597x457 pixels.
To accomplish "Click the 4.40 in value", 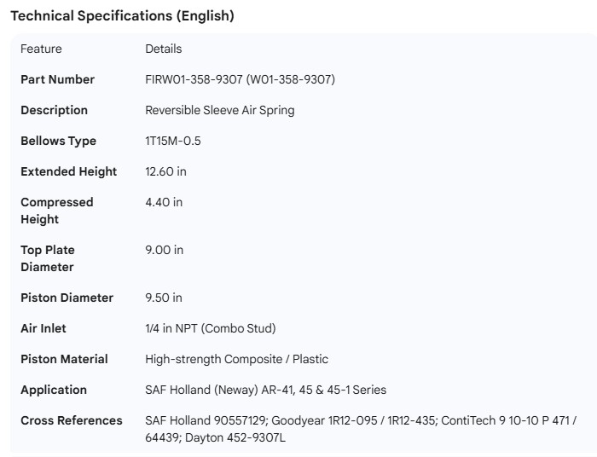I will click(x=164, y=202).
